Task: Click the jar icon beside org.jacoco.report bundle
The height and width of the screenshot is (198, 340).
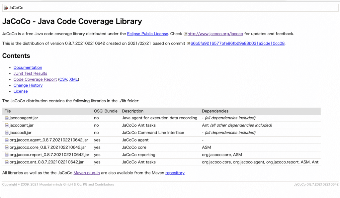Action: tap(7, 154)
